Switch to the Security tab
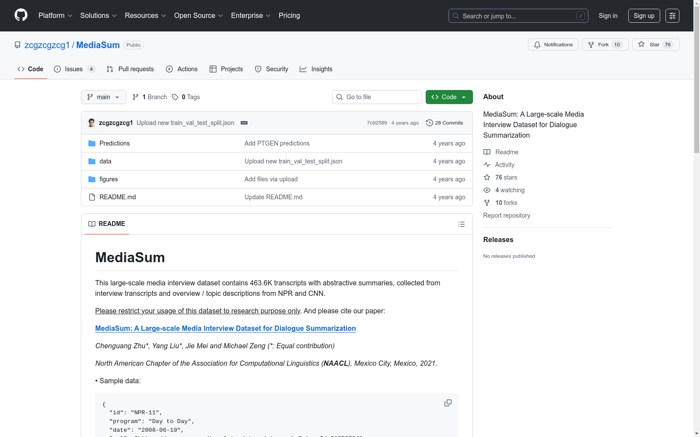700x437 pixels. coord(272,69)
